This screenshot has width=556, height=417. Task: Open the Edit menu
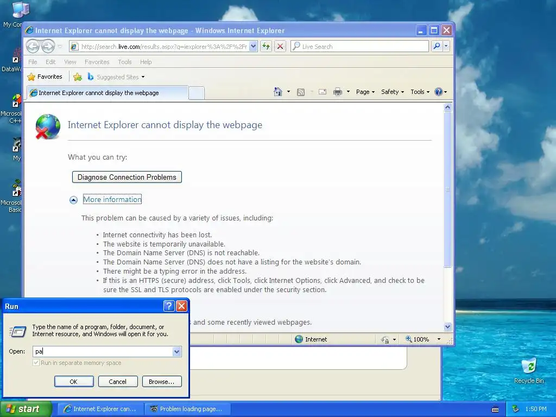50,62
